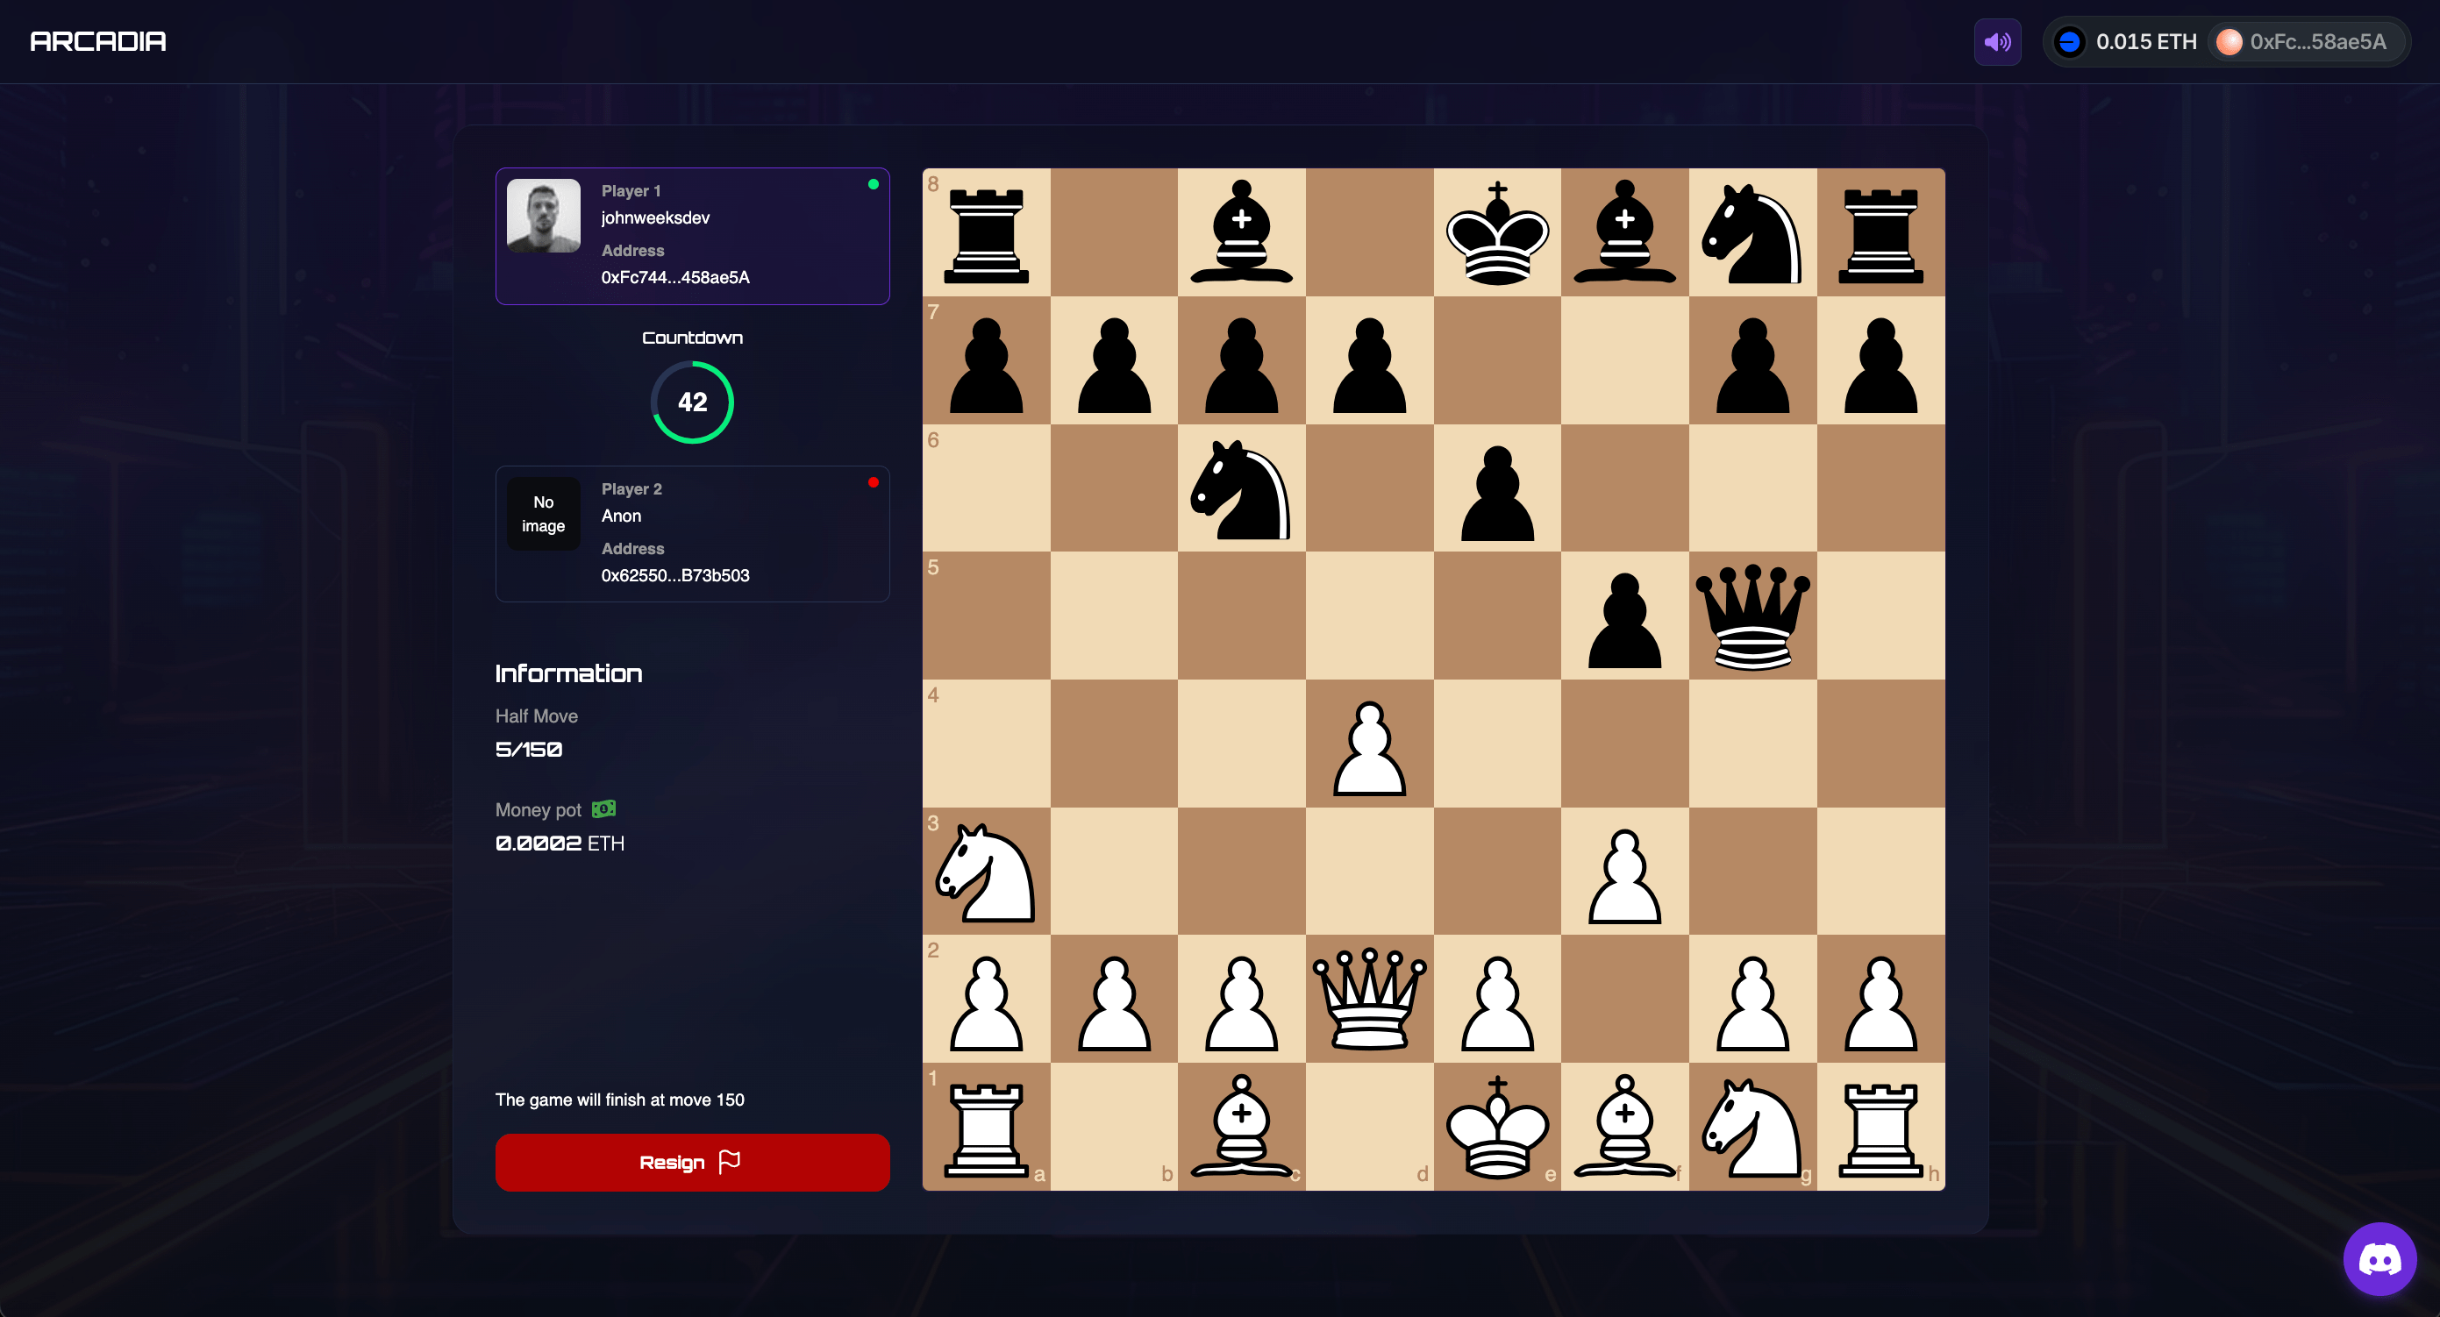The image size is (2440, 1317).
Task: Click Player 2's No image placeholder
Action: click(x=543, y=513)
